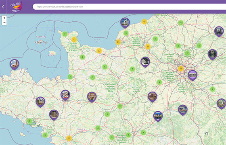Open the yellow cluster numbered 35 near Rouen

(x=148, y=47)
